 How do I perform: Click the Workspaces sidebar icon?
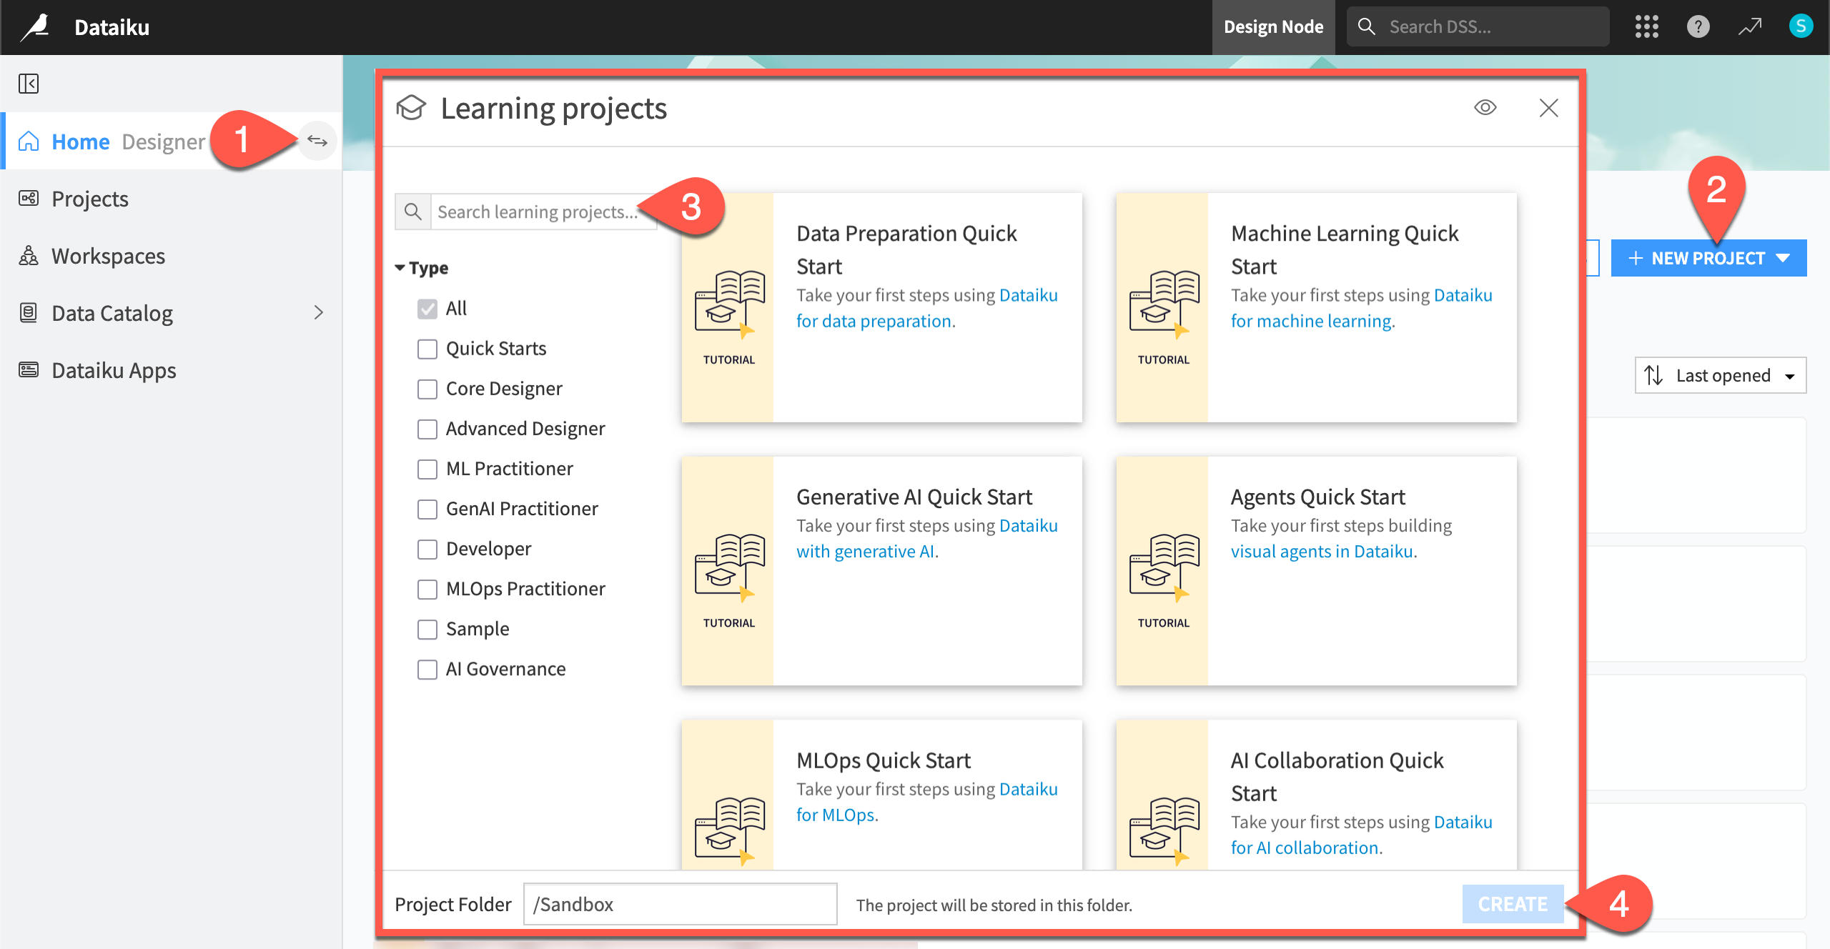click(x=29, y=255)
